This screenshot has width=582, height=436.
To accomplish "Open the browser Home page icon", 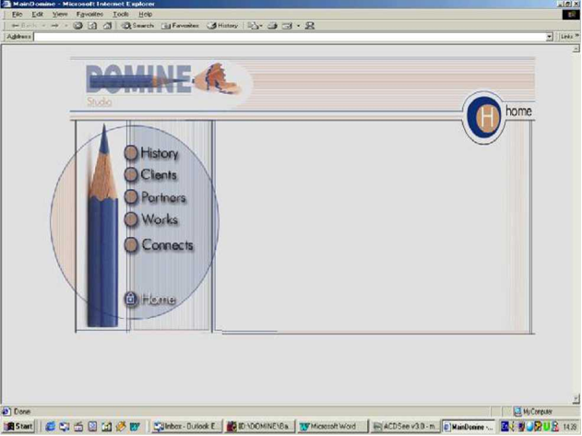I will click(107, 26).
